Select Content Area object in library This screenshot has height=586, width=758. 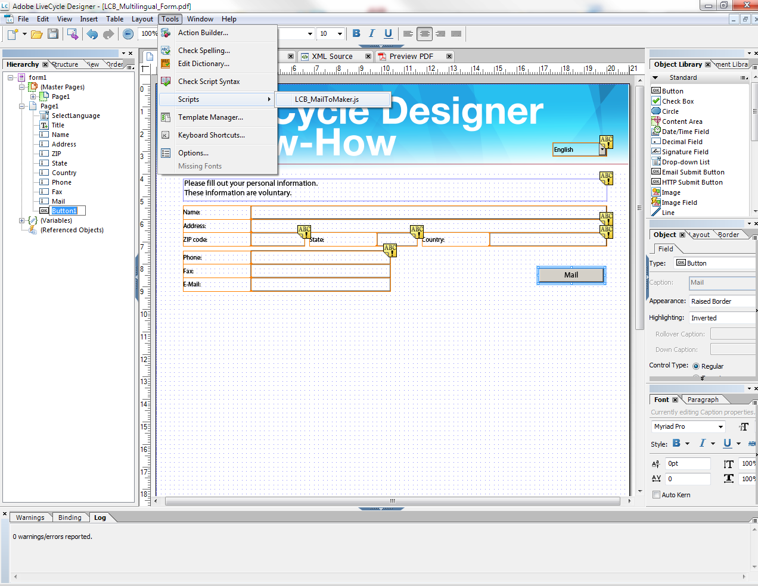tap(682, 121)
